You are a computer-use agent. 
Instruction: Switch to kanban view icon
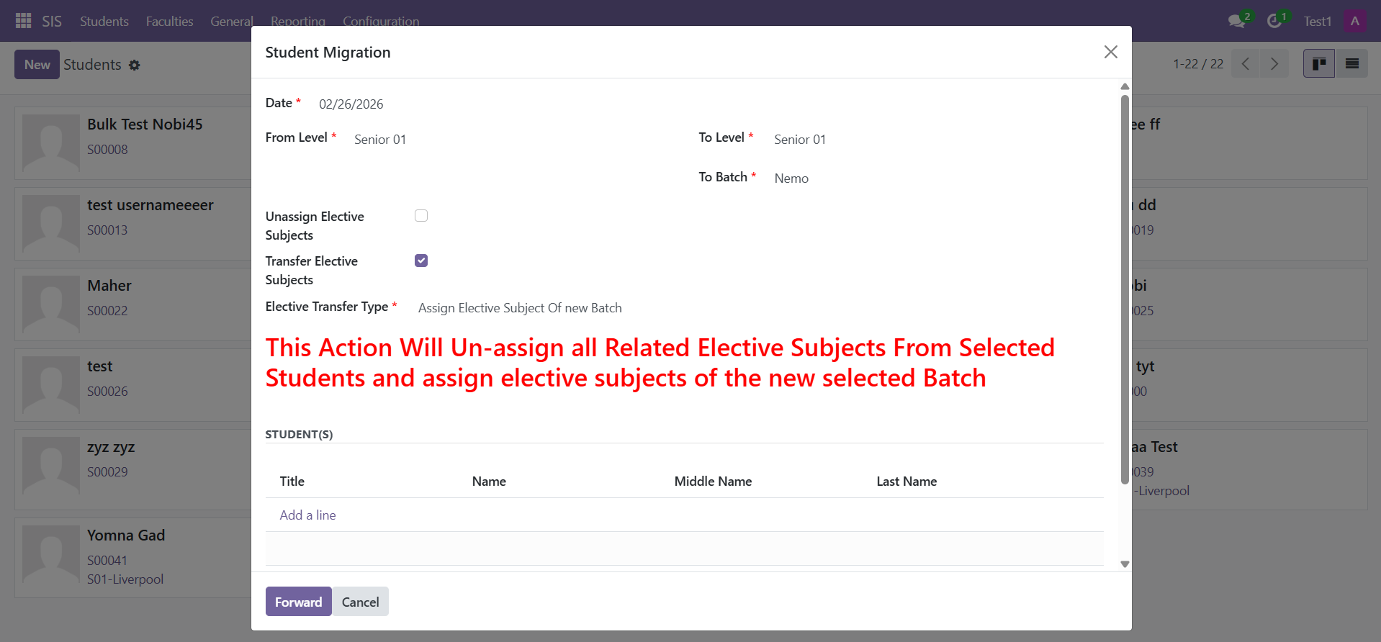pyautogui.click(x=1319, y=64)
